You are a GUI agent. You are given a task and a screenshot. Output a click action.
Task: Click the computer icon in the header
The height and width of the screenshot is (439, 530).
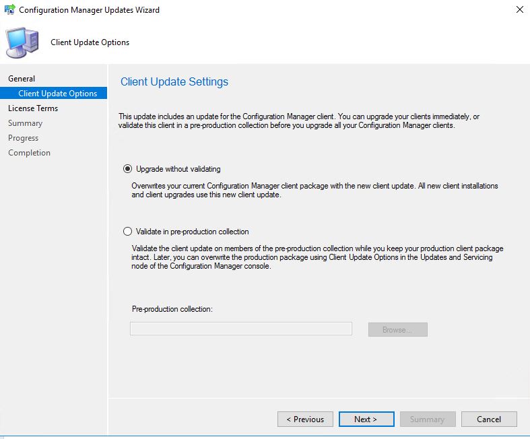pyautogui.click(x=22, y=42)
